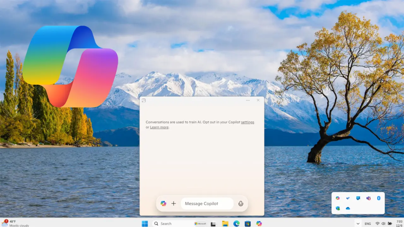This screenshot has height=227, width=404.
Task: Click the Learn more link
Action: (159, 127)
